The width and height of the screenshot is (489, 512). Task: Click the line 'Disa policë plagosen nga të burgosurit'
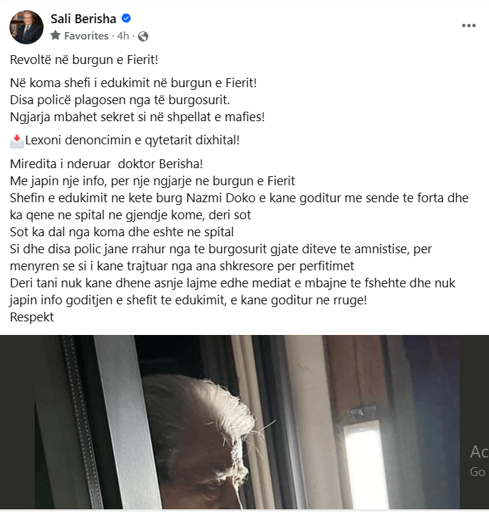click(120, 100)
